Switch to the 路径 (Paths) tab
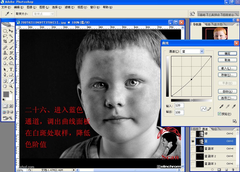240x172 pixels. [x=214, y=129]
